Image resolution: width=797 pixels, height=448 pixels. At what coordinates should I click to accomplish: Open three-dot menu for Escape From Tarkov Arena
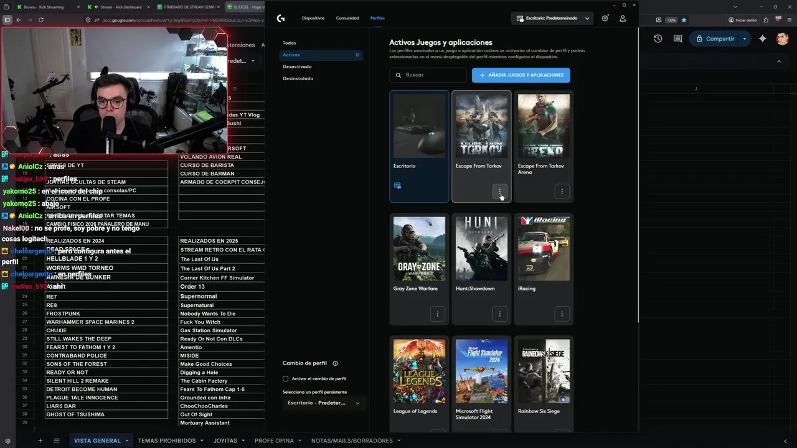(x=562, y=192)
